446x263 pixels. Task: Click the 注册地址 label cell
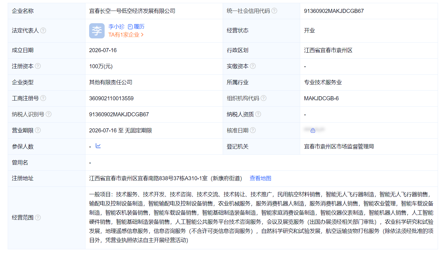tap(46, 178)
